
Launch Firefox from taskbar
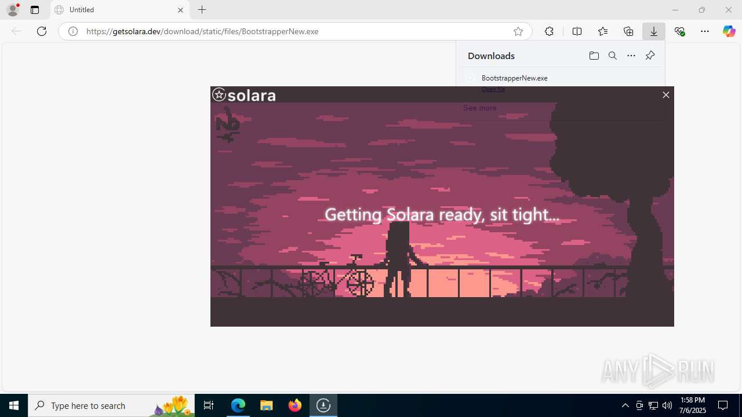tap(295, 405)
